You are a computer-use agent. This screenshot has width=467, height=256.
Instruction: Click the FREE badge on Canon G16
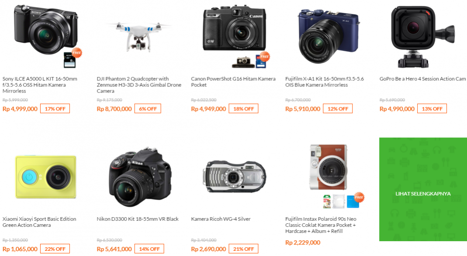pos(264,57)
